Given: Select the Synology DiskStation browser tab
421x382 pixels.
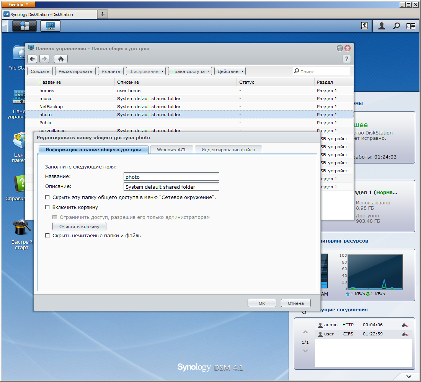Looking at the screenshot, I should tap(49, 14).
